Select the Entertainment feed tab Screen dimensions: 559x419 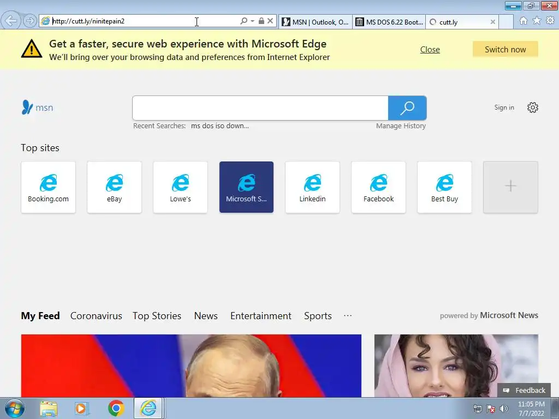(x=260, y=316)
